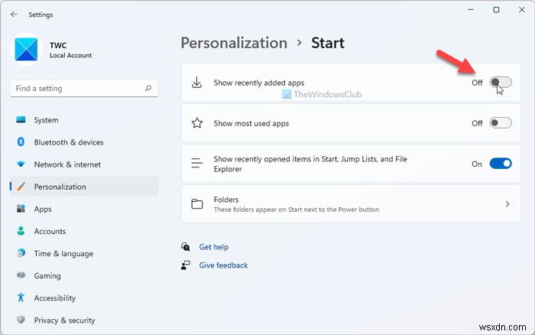The width and height of the screenshot is (535, 335).
Task: Click the Bluetooth icon in sidebar
Action: (21, 141)
